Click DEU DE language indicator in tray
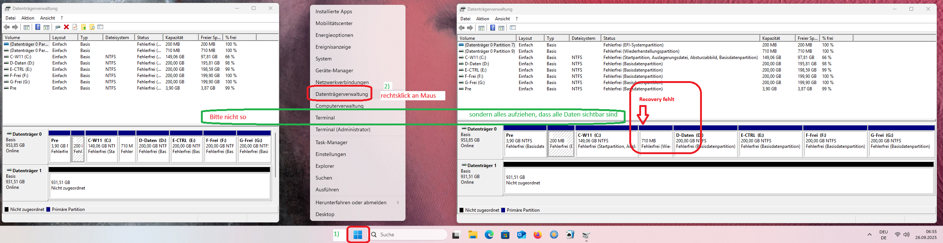Screen dimensions: 943x243 point(884,235)
